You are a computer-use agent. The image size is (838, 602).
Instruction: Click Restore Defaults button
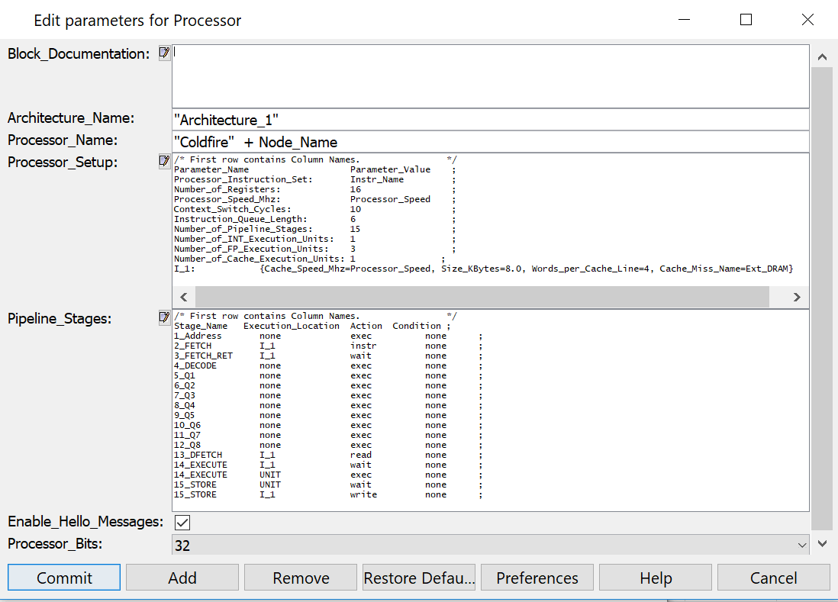pos(419,578)
